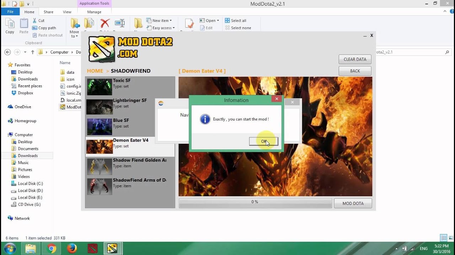Switch to the Home ribbon tab
Screen dimensions: 455x255
[x=29, y=12]
